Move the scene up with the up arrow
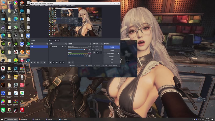Viewport: 215px width, 121px height. pyautogui.click(x=41, y=62)
